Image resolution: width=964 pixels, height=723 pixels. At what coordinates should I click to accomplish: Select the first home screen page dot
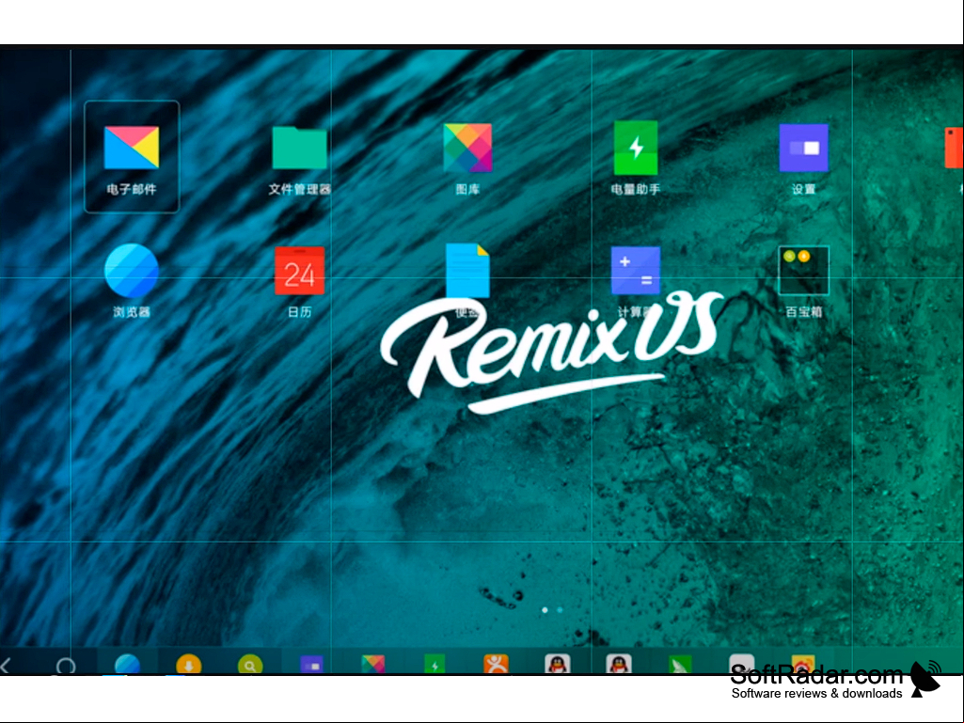[545, 610]
